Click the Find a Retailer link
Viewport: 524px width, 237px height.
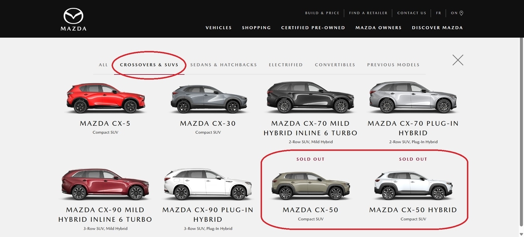click(x=367, y=13)
